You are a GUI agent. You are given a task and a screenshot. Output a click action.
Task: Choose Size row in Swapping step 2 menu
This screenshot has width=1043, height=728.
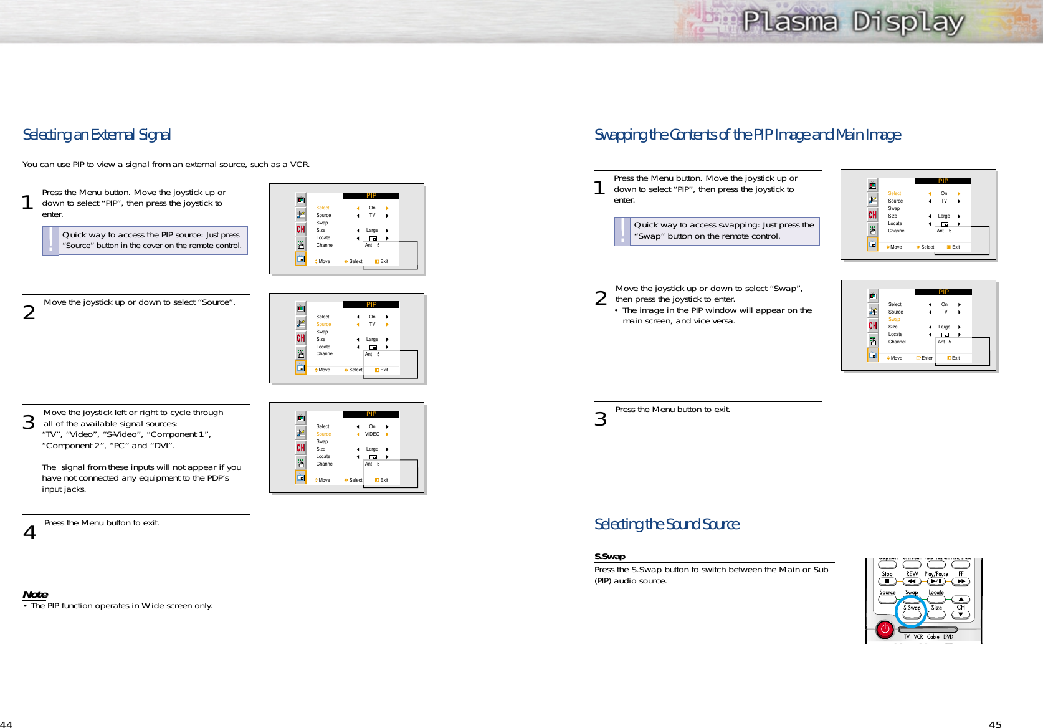893,327
